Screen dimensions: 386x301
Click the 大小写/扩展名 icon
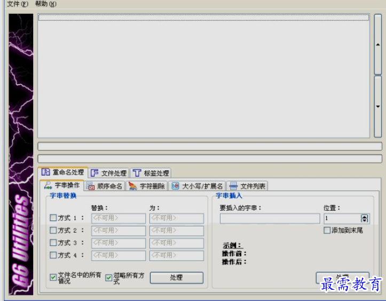[x=175, y=186]
